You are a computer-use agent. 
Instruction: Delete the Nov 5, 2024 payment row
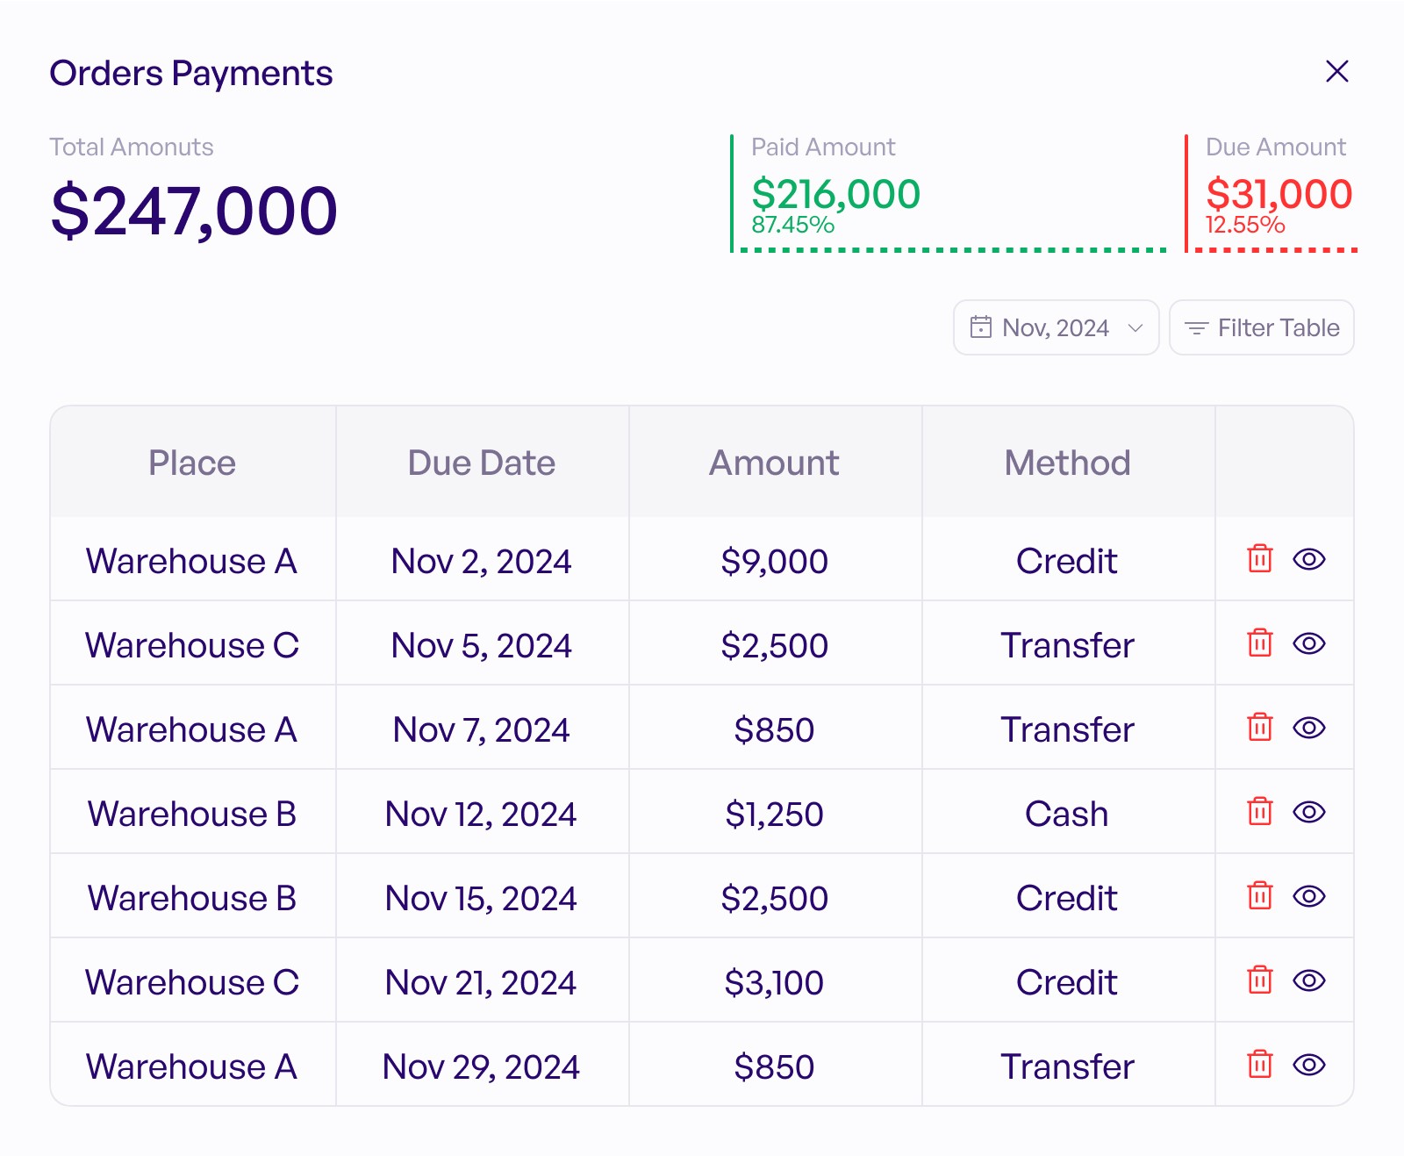click(x=1260, y=643)
